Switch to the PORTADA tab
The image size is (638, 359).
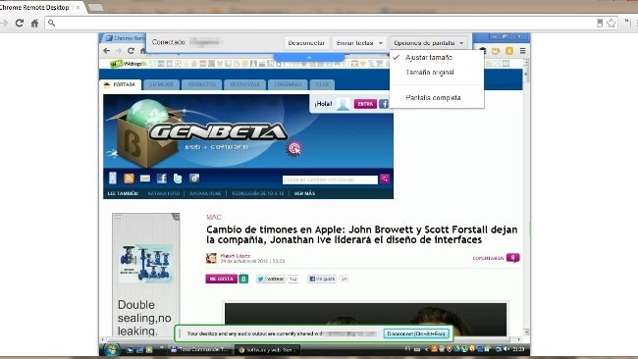click(121, 84)
